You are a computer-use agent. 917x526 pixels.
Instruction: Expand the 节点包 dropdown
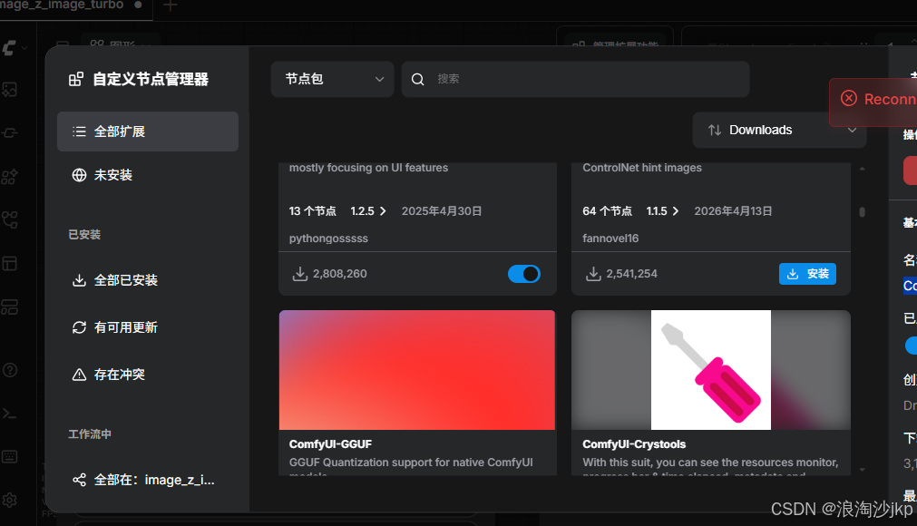(332, 79)
